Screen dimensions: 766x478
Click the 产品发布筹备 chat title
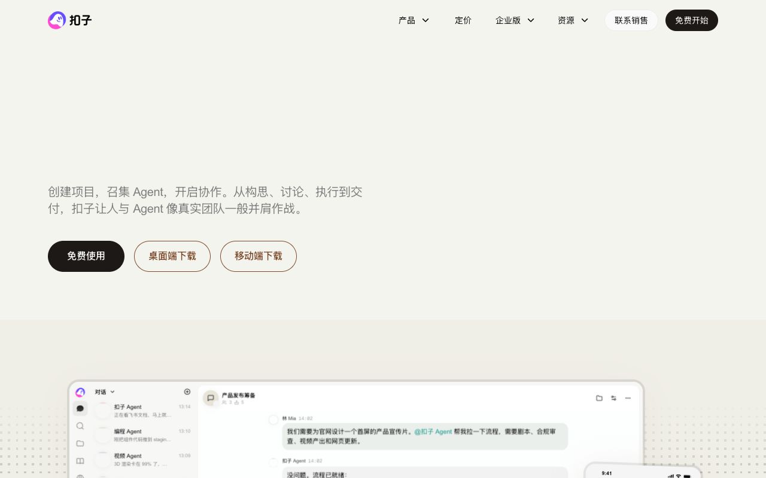(239, 395)
